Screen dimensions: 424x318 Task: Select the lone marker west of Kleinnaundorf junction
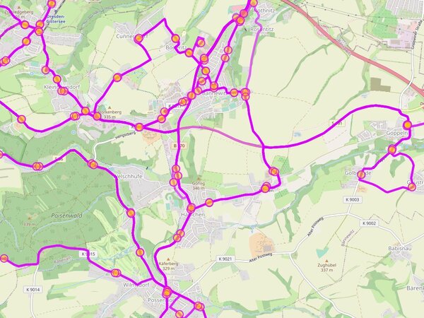[21, 119]
